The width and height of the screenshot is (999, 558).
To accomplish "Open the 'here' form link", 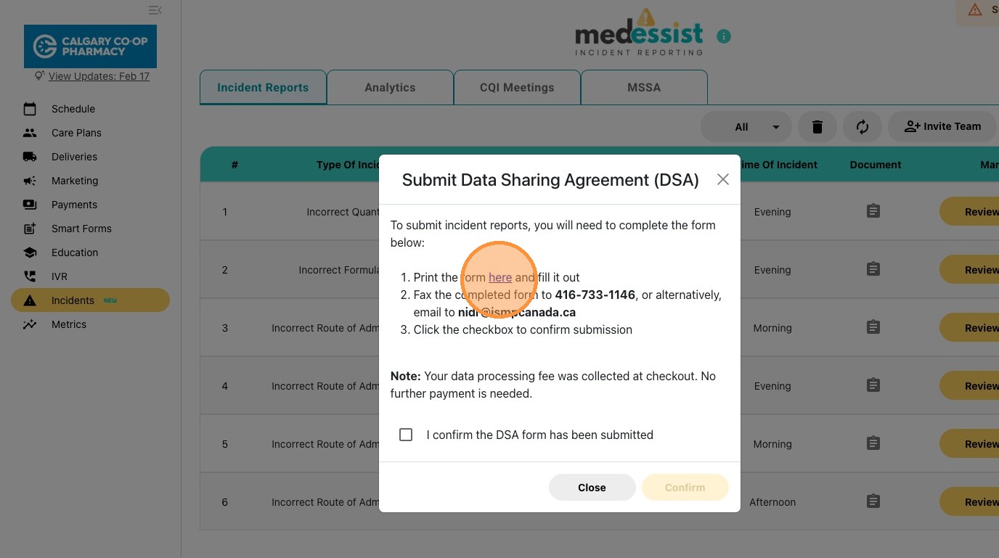I will point(500,277).
